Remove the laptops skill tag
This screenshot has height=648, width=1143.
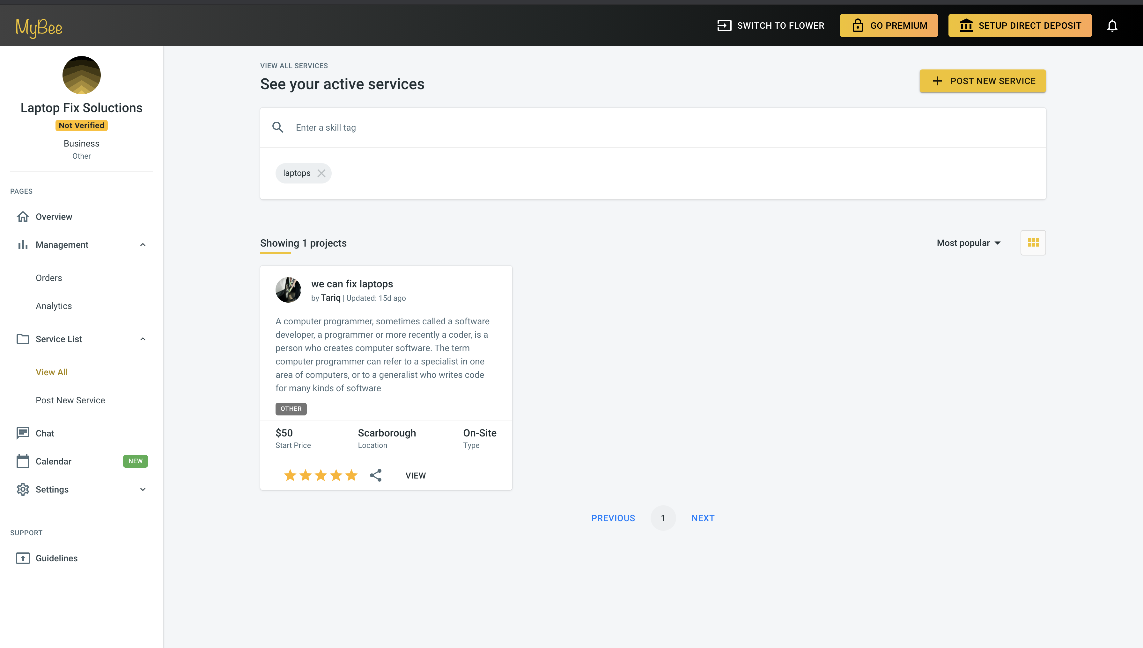pos(321,173)
